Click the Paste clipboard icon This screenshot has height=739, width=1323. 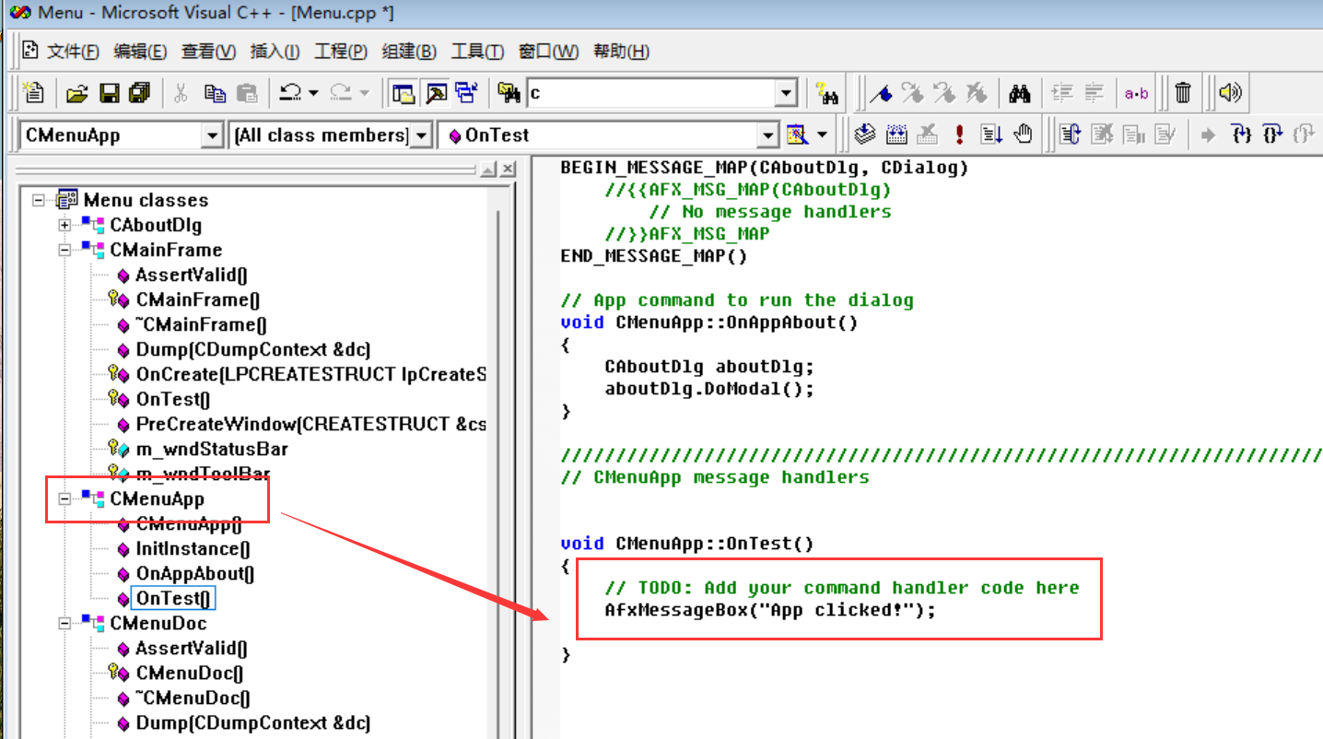[247, 93]
